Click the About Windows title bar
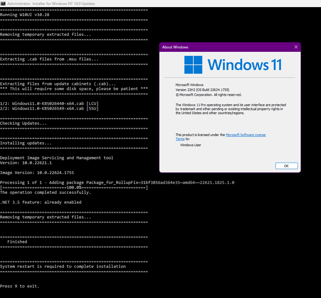Screen dimensions: 321x298 coord(230,47)
